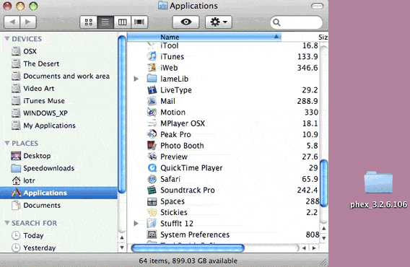This screenshot has width=410, height=267.
Task: Switch to column view
Action: [122, 22]
